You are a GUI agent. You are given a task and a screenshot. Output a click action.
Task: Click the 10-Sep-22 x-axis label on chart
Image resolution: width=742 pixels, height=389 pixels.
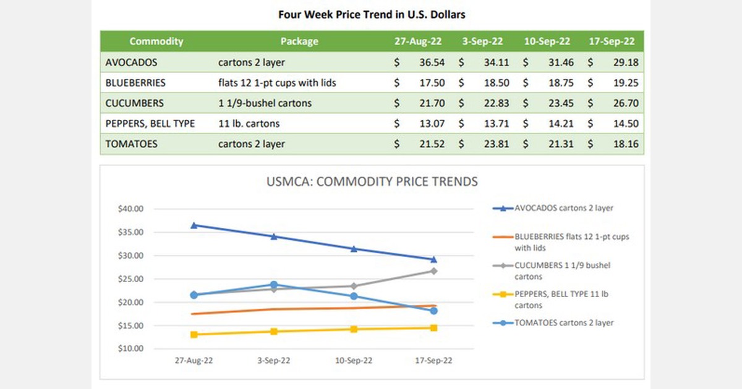[354, 361]
